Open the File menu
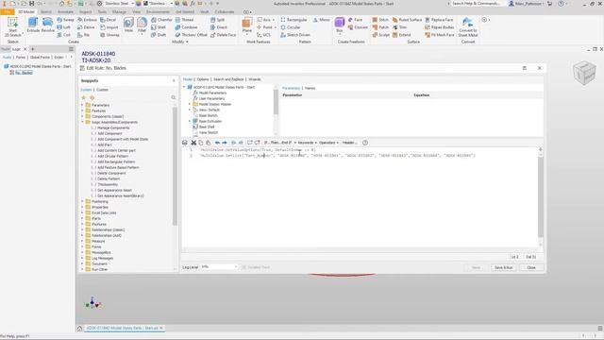This screenshot has height=340, width=604. point(8,12)
